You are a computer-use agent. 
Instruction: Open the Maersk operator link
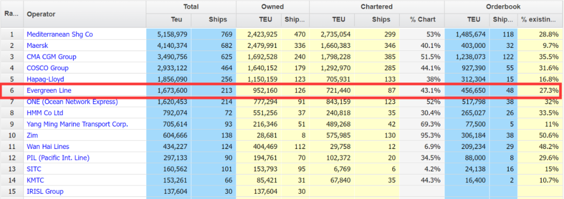point(38,45)
